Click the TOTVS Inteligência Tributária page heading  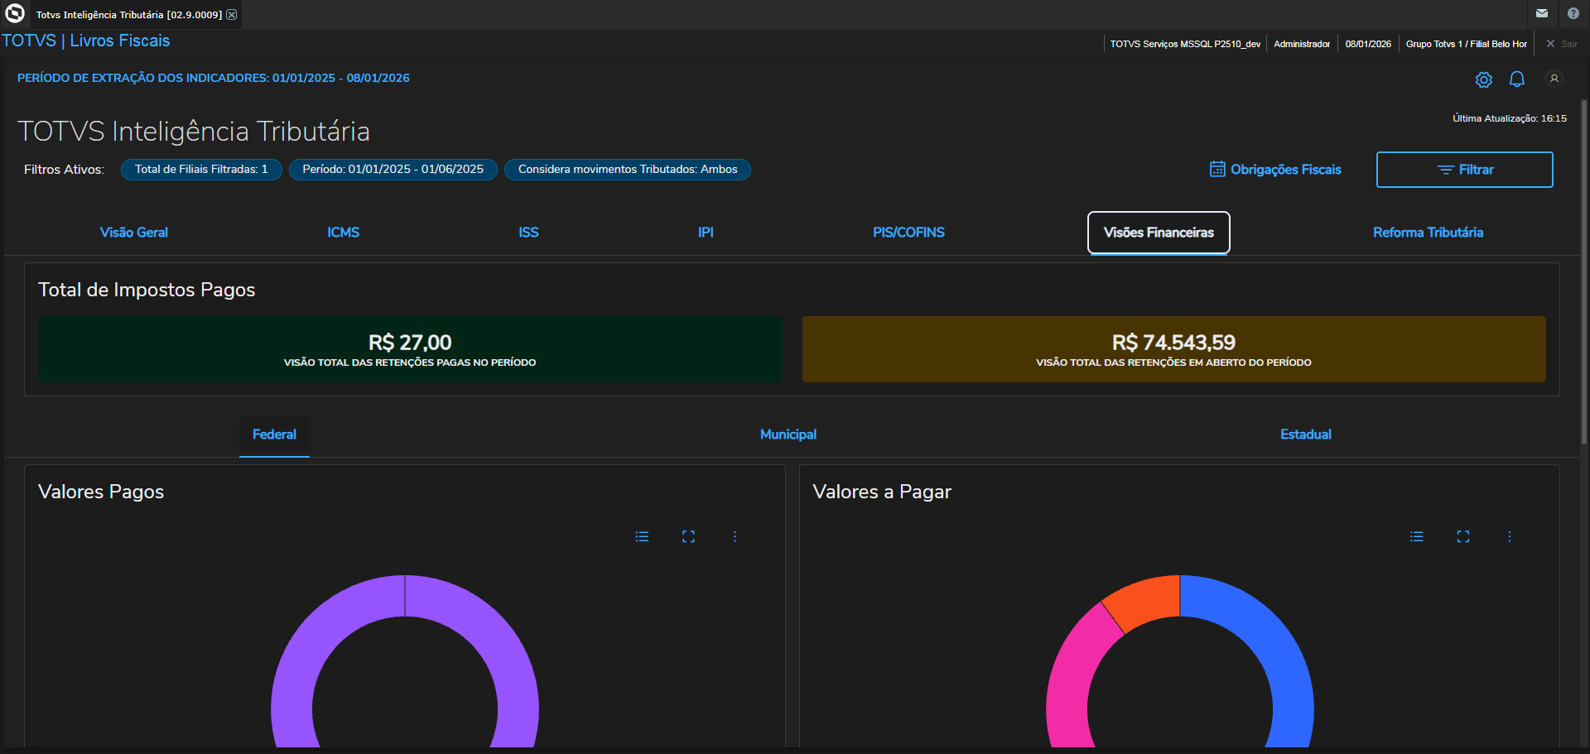(194, 131)
